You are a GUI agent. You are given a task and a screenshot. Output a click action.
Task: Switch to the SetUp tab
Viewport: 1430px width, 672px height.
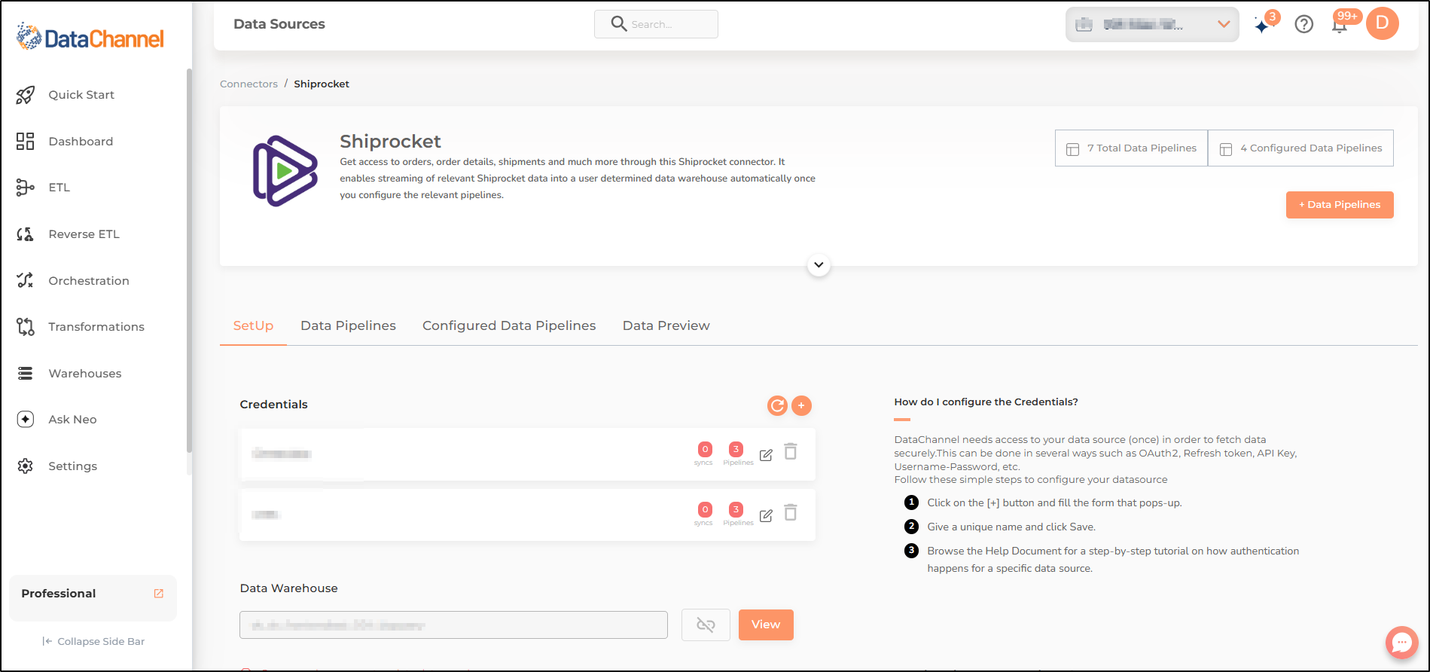253,325
